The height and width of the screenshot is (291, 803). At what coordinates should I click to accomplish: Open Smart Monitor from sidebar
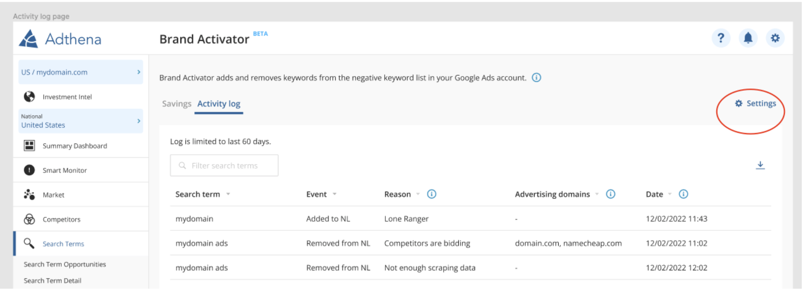coord(65,170)
